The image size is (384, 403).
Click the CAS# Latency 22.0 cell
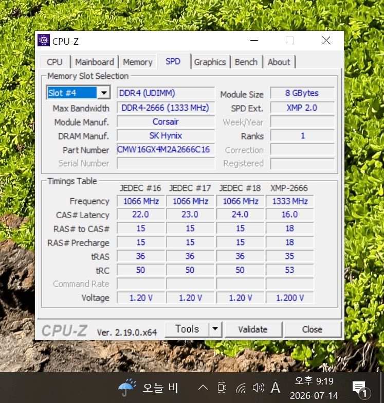[141, 214]
